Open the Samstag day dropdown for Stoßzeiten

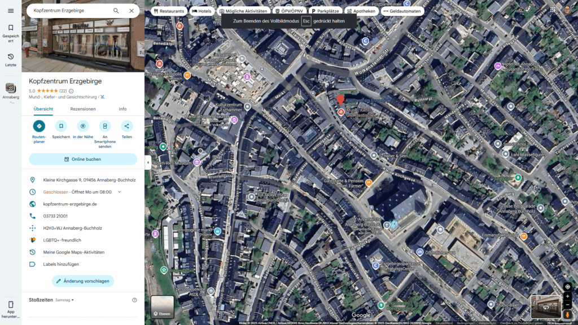click(x=64, y=300)
